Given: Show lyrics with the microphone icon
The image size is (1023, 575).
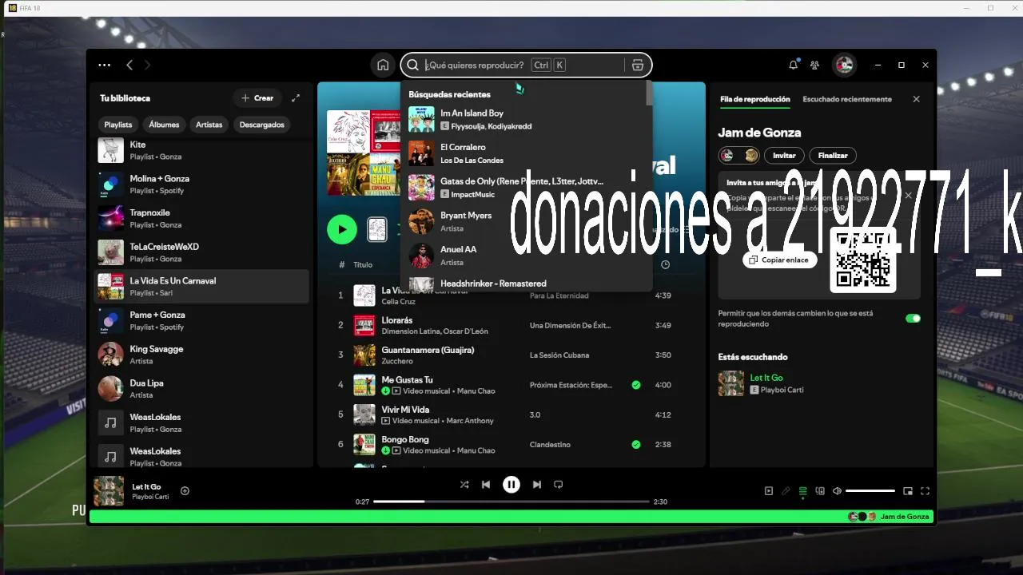Looking at the screenshot, I should [786, 491].
